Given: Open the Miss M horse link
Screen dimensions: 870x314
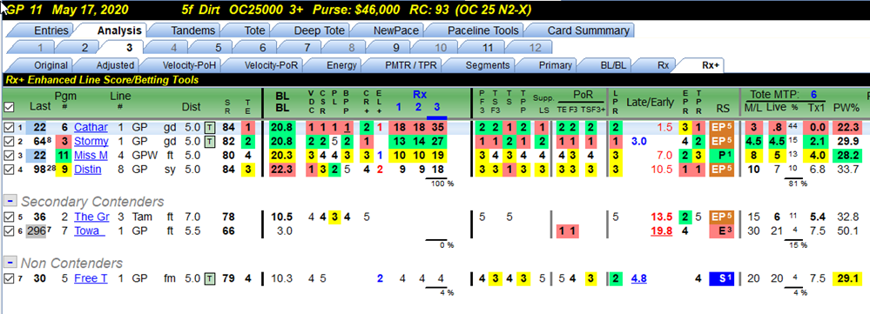Looking at the screenshot, I should [x=91, y=155].
